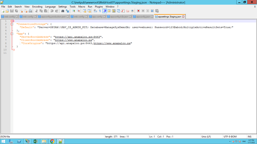The height and width of the screenshot is (144, 257).
Task: Click the Stop macro recording icon
Action: 143,11
